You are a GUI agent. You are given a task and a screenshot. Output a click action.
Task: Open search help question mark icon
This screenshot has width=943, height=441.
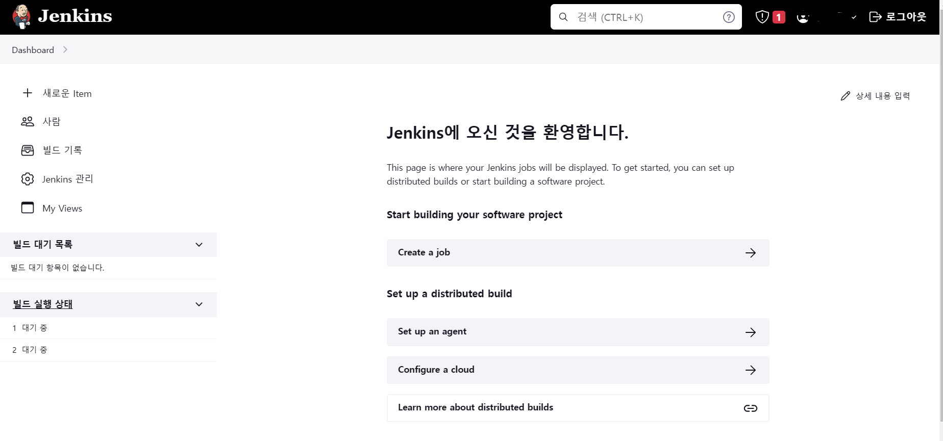click(729, 17)
